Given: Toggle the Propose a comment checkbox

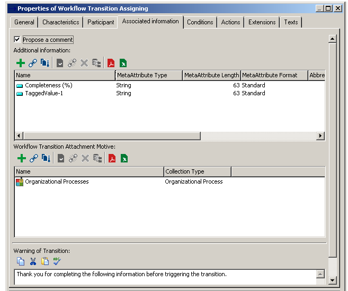Looking at the screenshot, I should point(17,40).
